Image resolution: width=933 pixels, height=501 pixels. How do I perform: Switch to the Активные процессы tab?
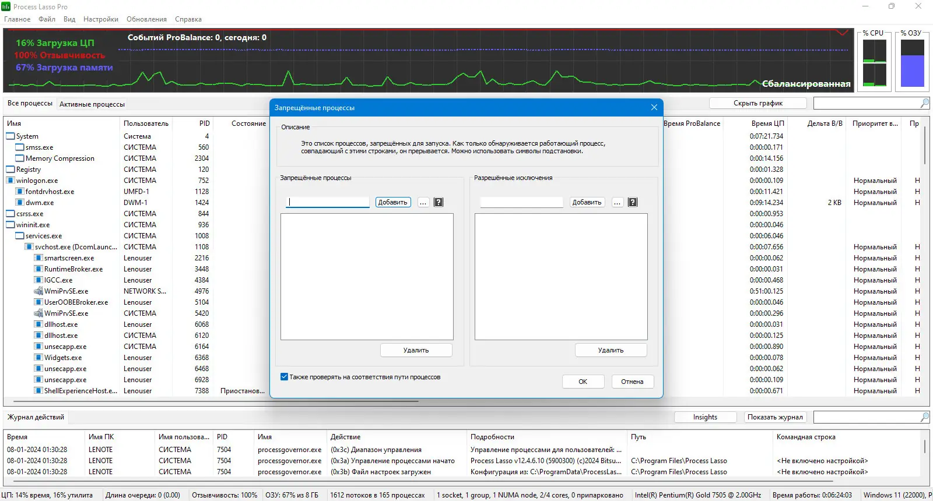[x=92, y=104]
